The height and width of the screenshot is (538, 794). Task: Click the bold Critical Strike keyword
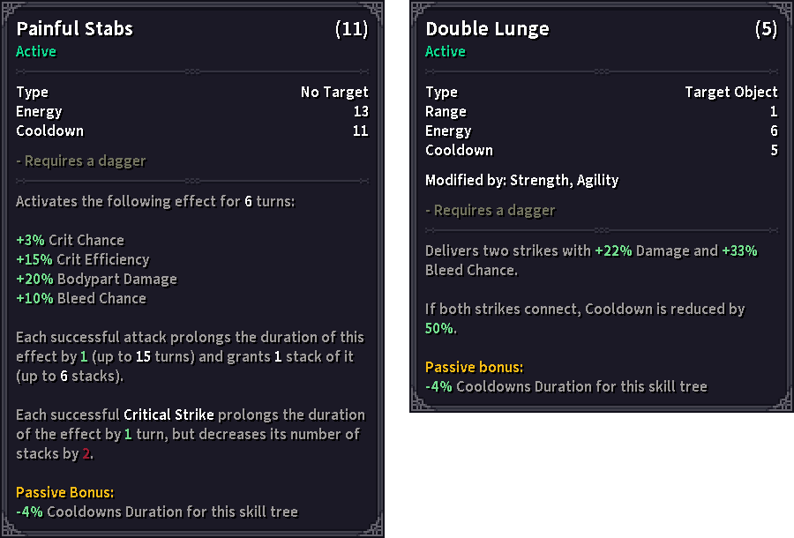tap(170, 415)
